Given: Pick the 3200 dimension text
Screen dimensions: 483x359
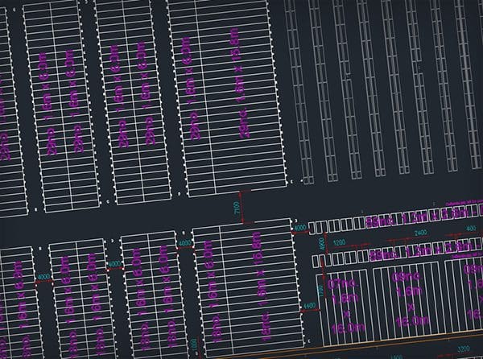Looking at the screenshot, I should (464, 349).
